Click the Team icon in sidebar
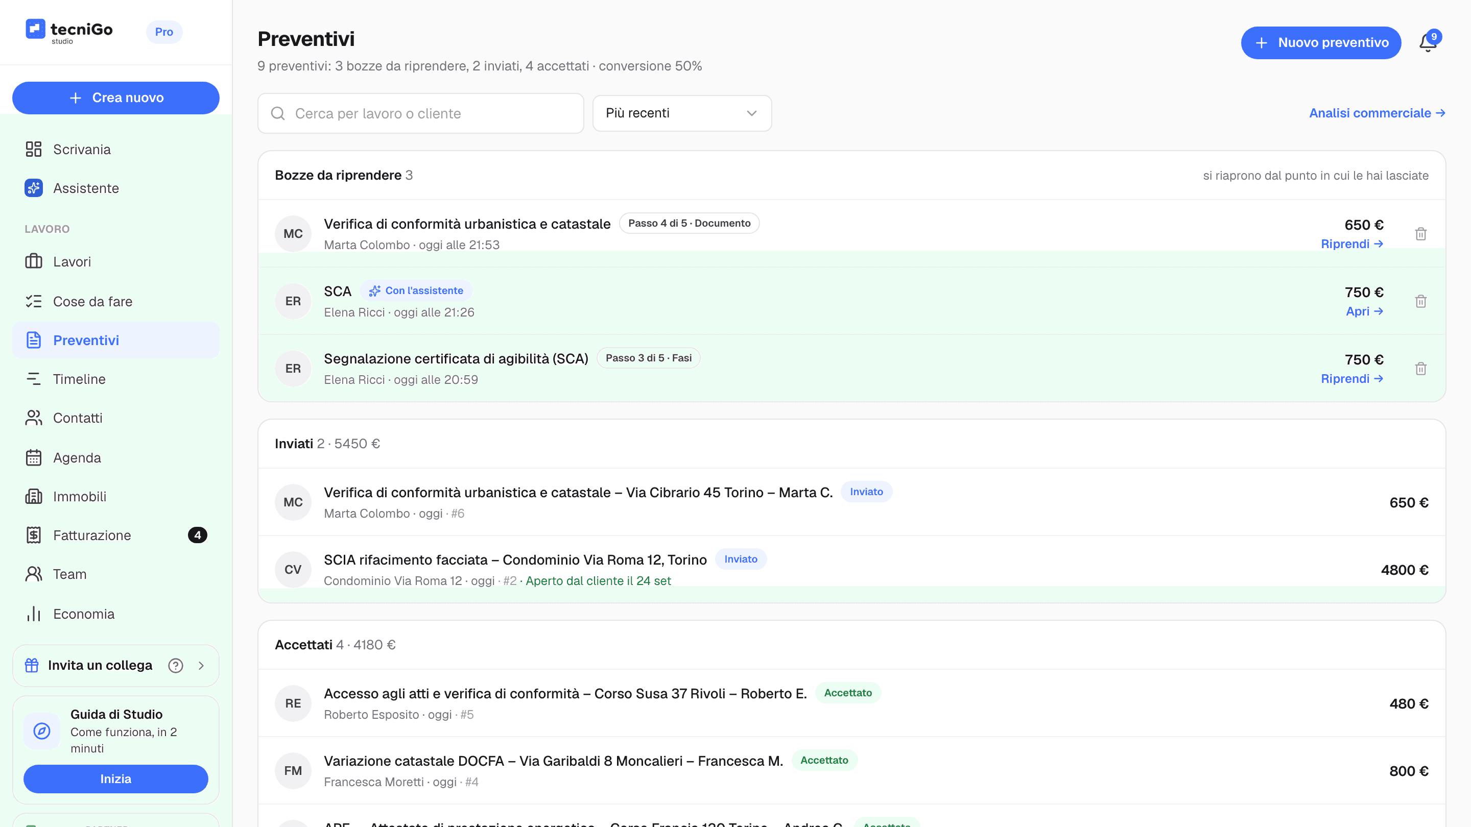Image resolution: width=1471 pixels, height=827 pixels. (34, 574)
